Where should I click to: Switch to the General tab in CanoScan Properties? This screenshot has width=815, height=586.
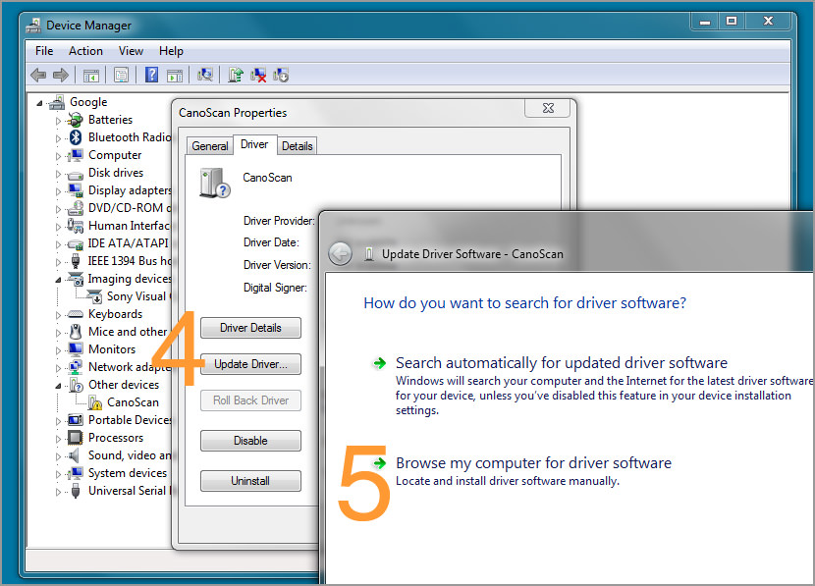pyautogui.click(x=209, y=146)
